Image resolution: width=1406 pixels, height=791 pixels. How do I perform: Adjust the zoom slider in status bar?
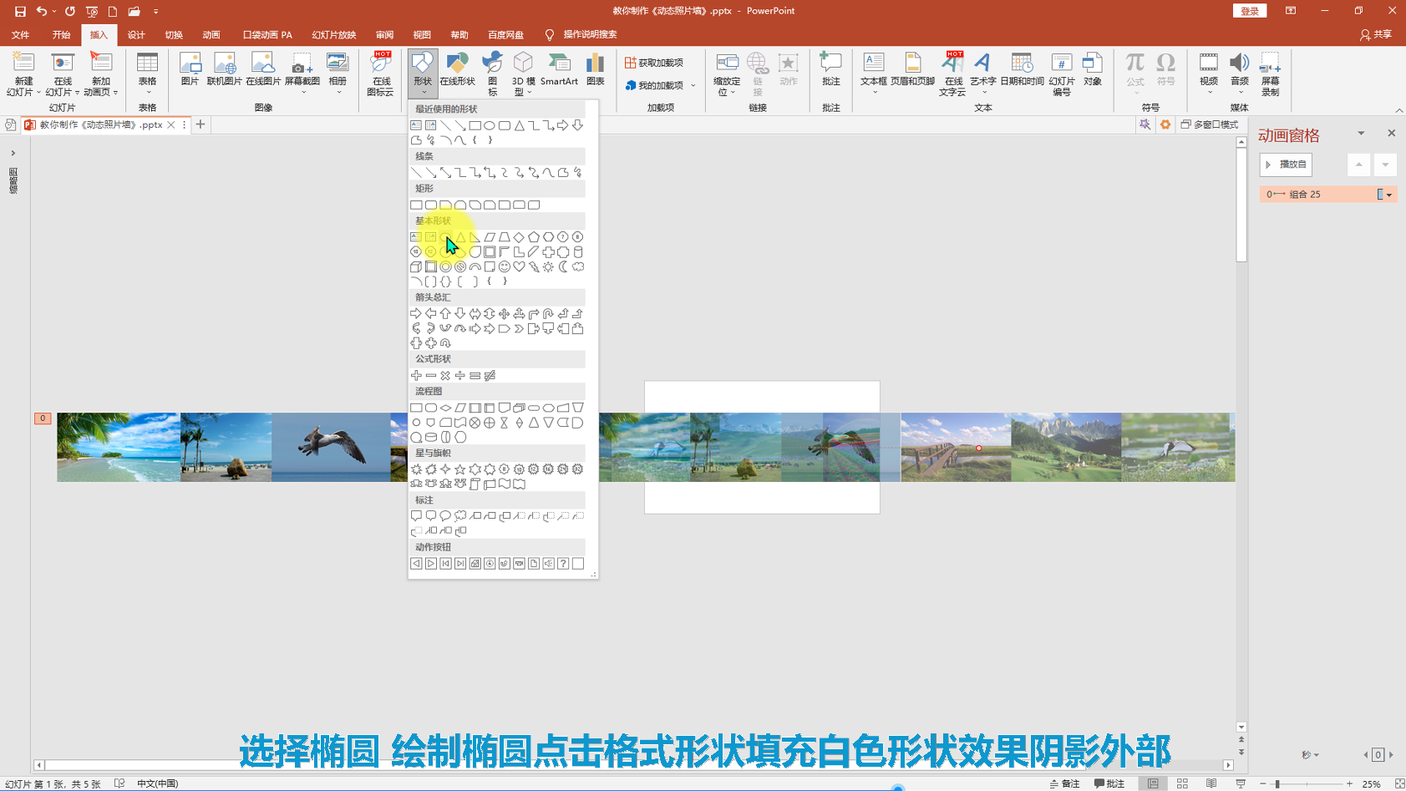point(1277,783)
